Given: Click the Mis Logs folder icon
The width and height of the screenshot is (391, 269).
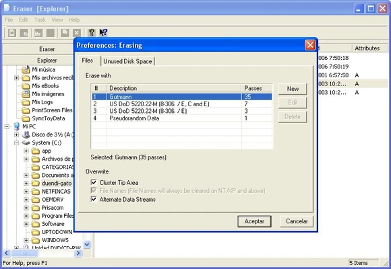Looking at the screenshot, I should pos(26,102).
